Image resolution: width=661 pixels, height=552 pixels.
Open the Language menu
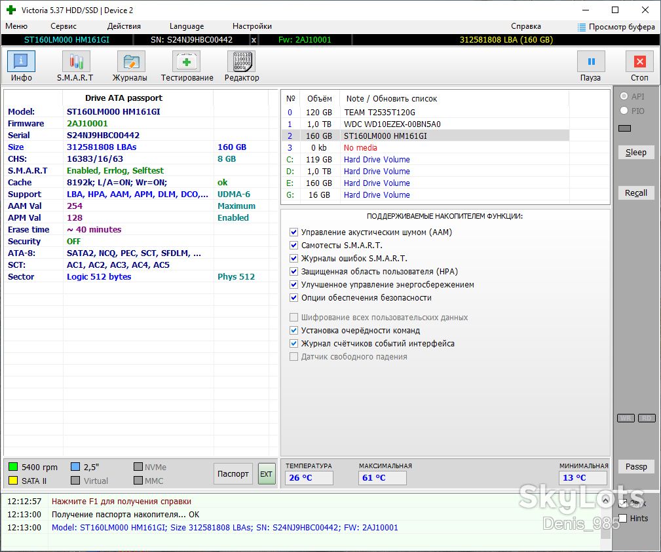(187, 26)
